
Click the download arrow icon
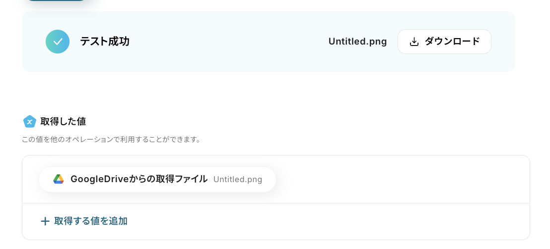[x=414, y=42]
